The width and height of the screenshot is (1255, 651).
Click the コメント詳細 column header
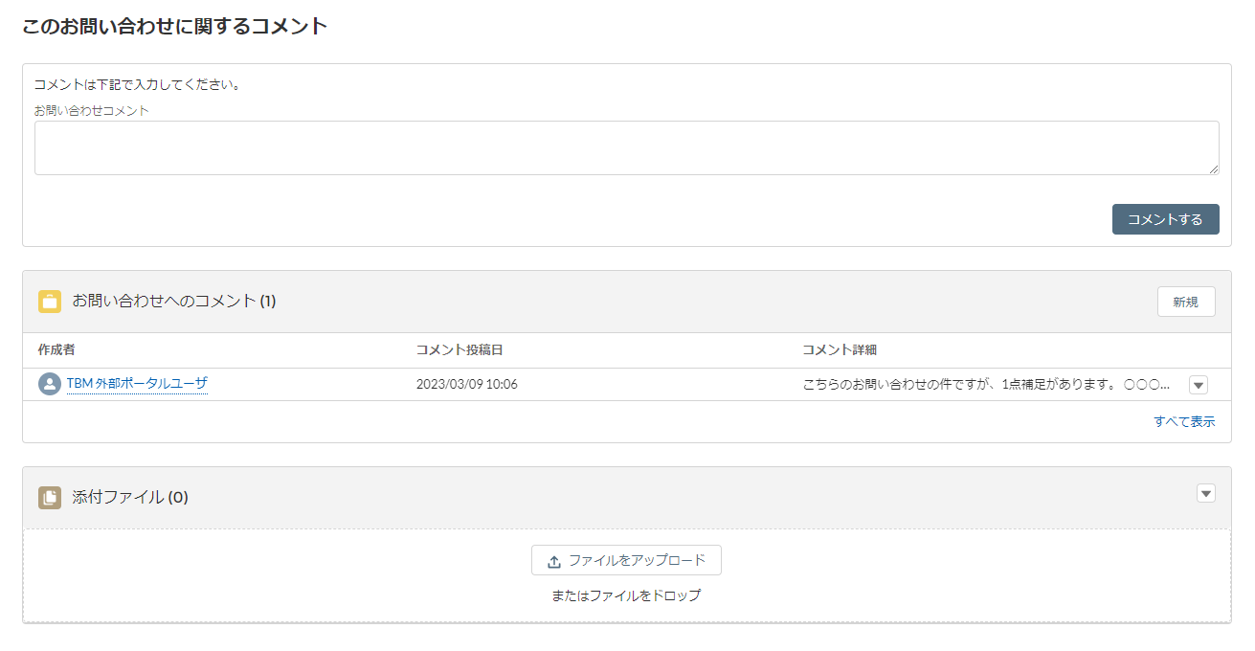pyautogui.click(x=840, y=350)
